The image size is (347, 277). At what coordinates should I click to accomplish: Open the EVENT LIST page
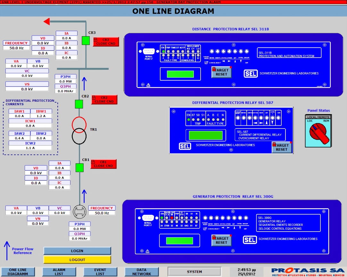[x=100, y=272]
